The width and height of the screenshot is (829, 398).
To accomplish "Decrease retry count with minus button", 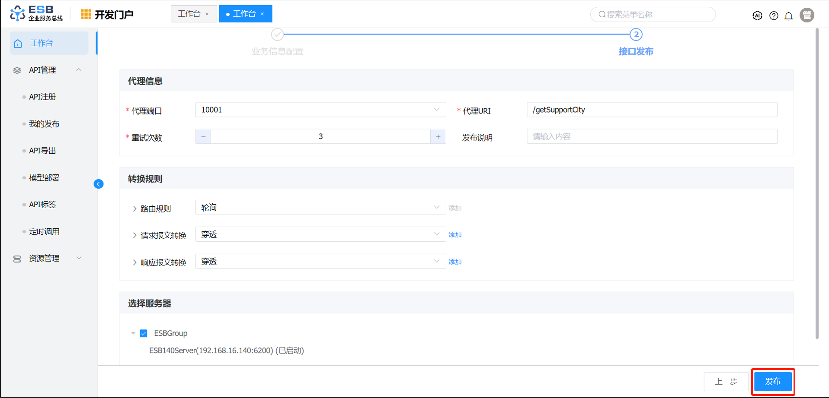I will [x=203, y=137].
